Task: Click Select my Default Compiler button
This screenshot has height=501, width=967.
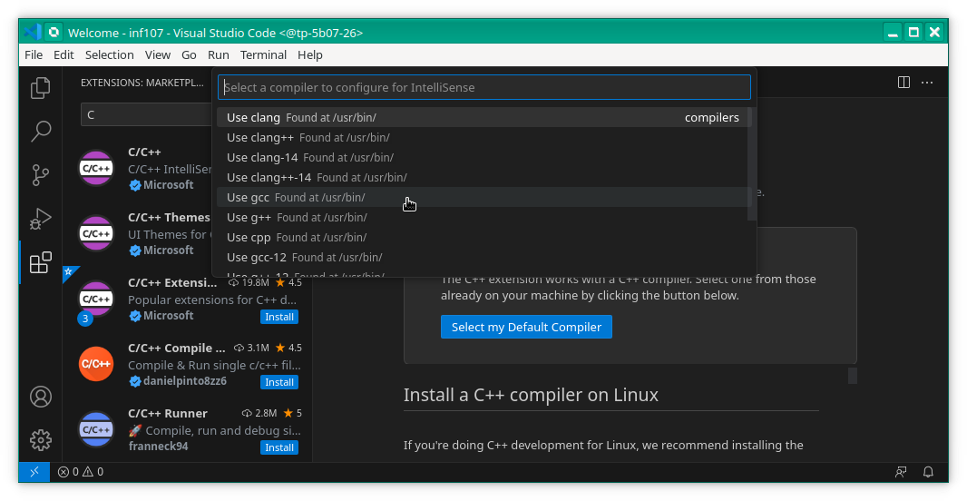Action: 526,327
